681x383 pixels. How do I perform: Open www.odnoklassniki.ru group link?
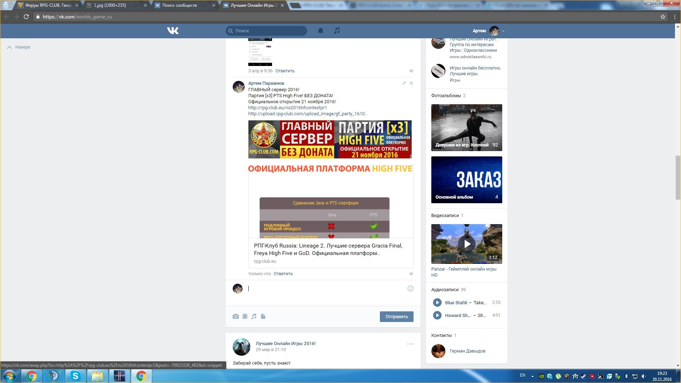[470, 57]
